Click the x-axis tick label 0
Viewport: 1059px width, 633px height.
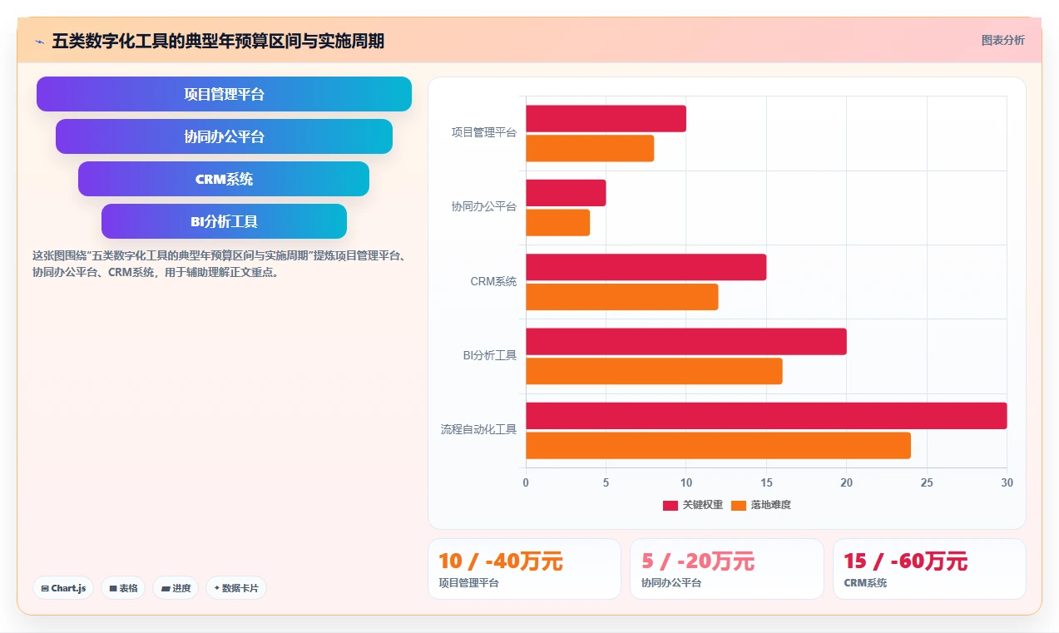pyautogui.click(x=526, y=482)
